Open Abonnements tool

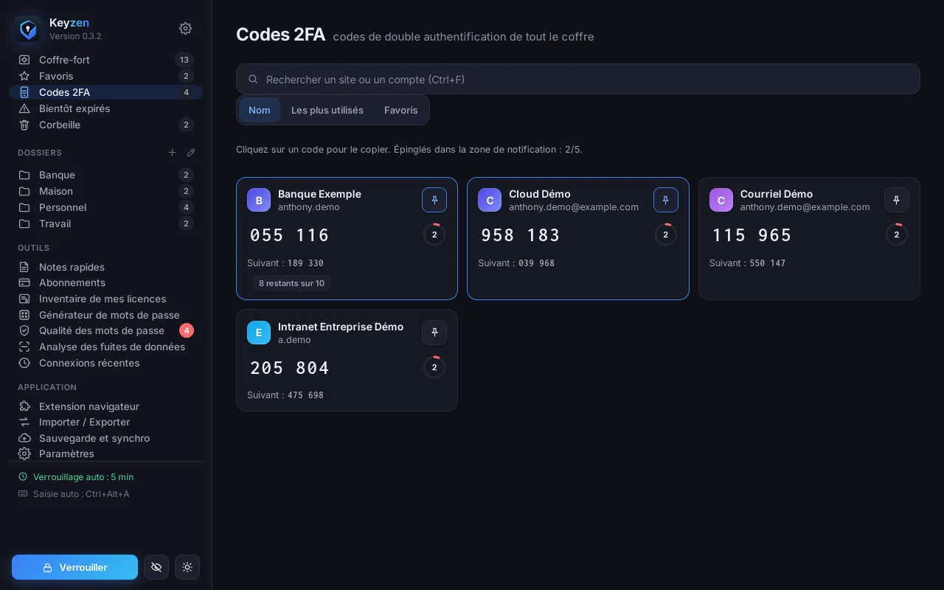pyautogui.click(x=105, y=282)
